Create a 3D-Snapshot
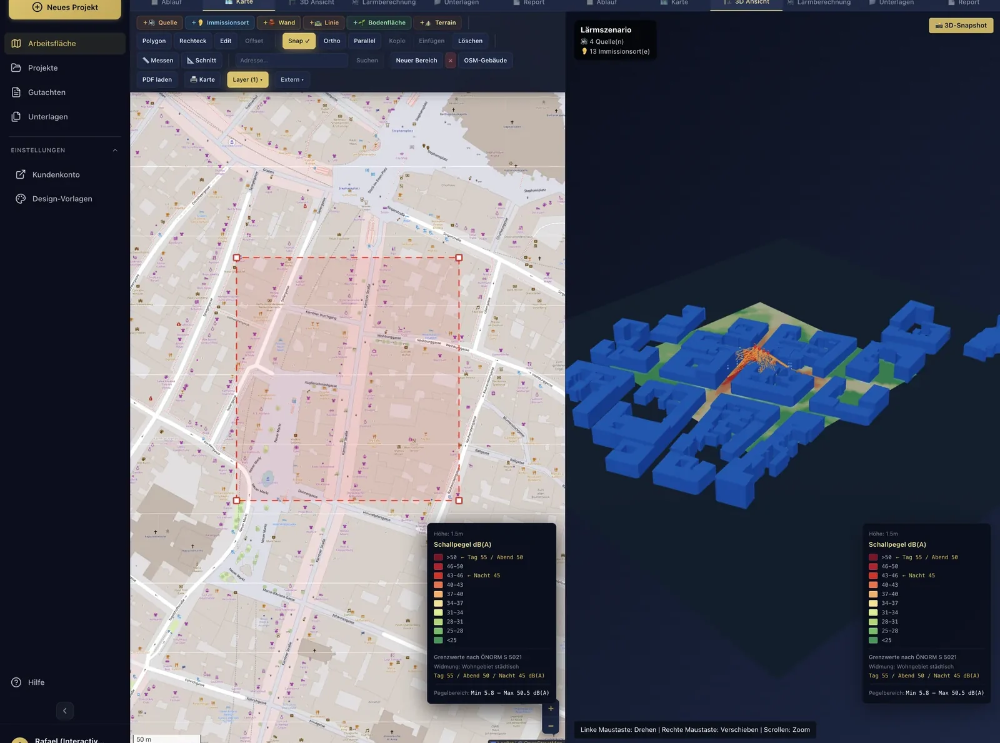The image size is (1000, 743). 961,26
